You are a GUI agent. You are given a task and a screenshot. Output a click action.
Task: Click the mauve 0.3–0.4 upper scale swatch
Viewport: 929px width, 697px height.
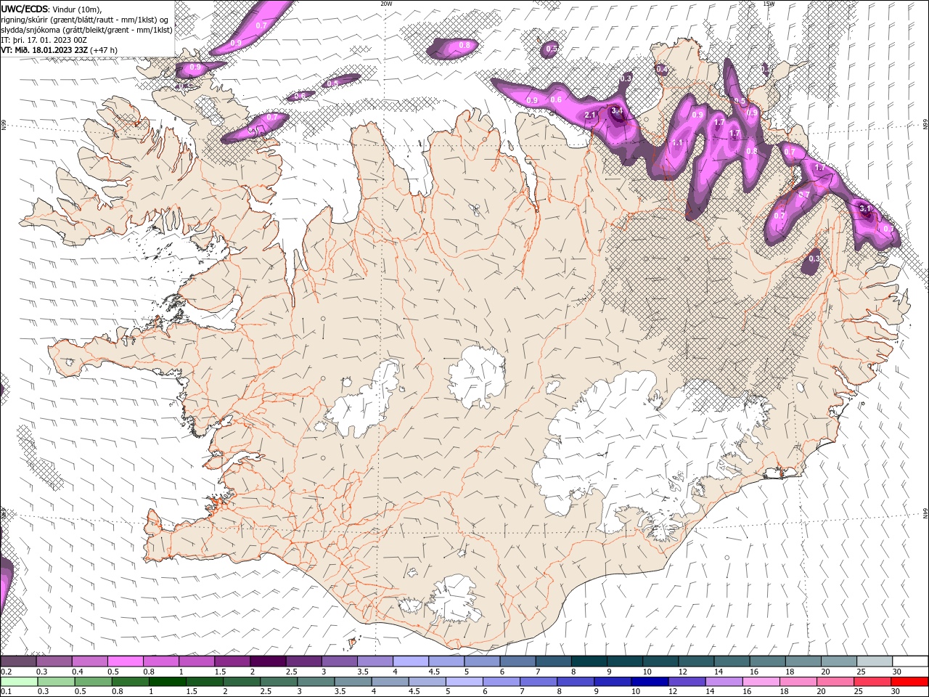(x=54, y=661)
